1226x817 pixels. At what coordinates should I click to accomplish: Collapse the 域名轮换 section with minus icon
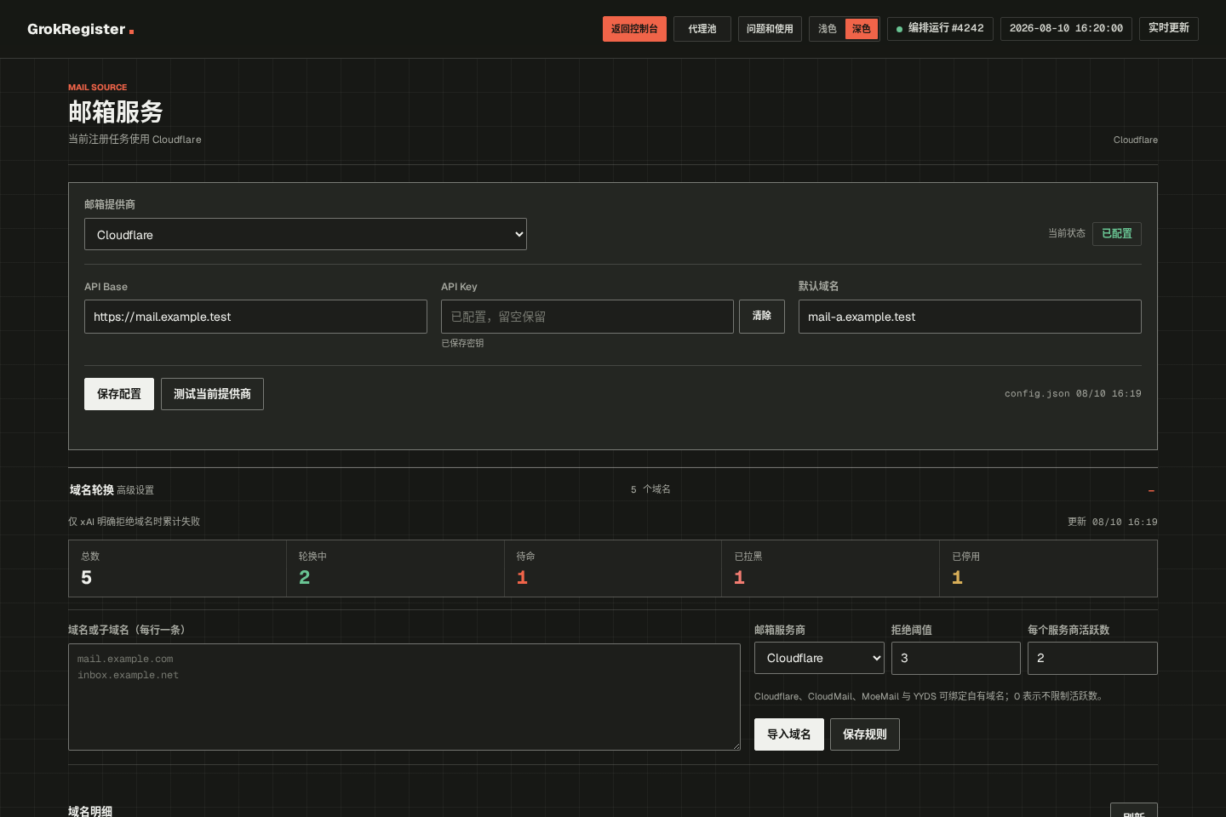[1151, 491]
